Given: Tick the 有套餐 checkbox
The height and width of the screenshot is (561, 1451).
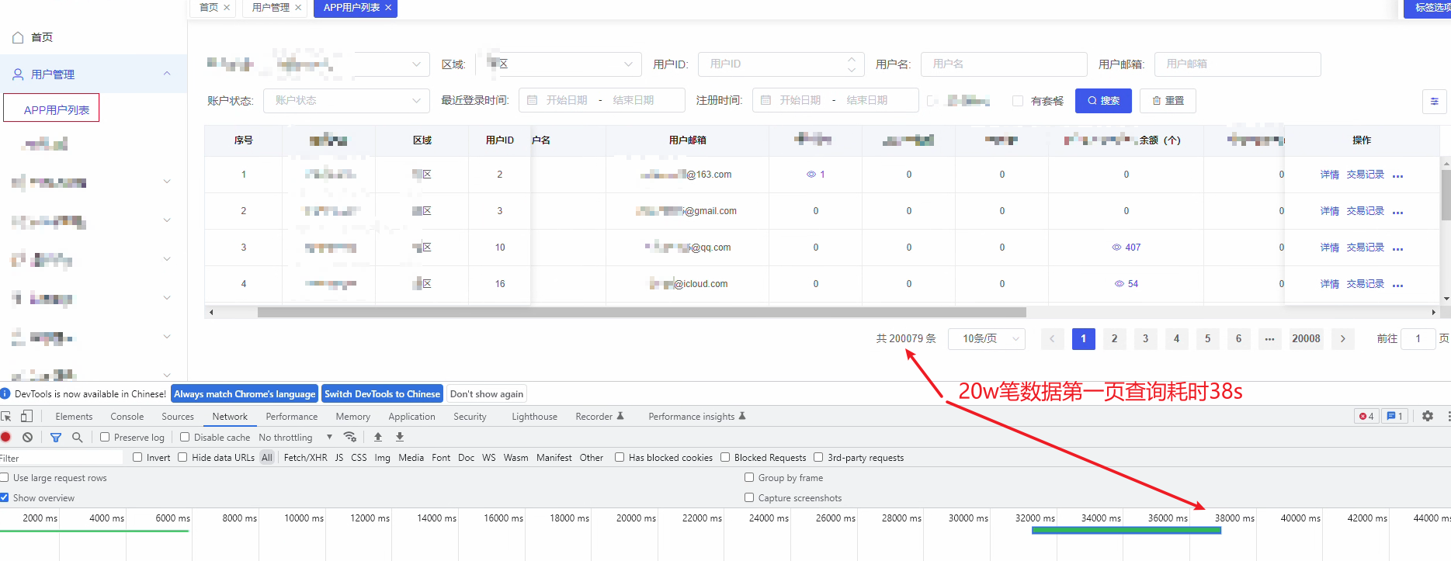Looking at the screenshot, I should [1018, 101].
